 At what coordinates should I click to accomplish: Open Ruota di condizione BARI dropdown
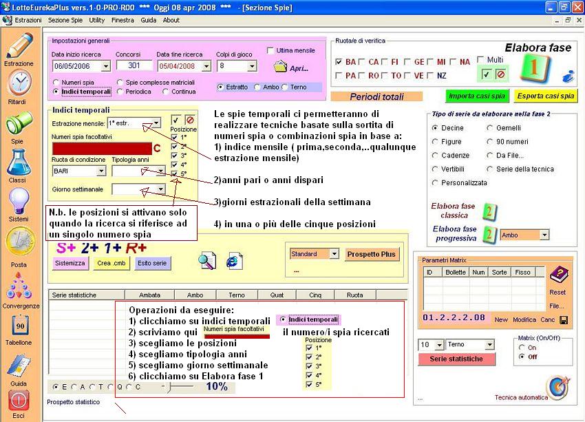[101, 171]
